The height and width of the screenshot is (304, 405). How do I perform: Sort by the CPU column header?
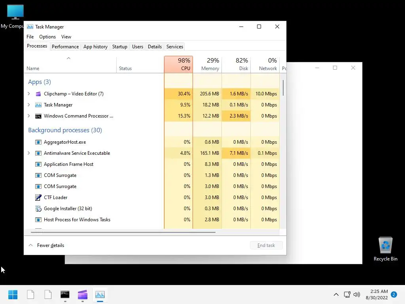click(x=178, y=65)
